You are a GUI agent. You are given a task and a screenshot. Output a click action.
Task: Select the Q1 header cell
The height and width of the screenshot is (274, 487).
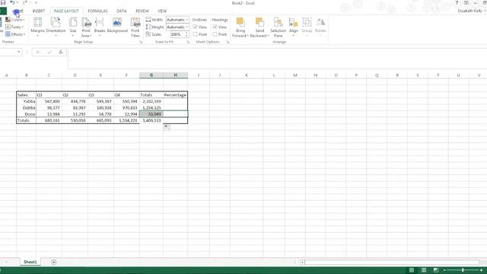pyautogui.click(x=49, y=94)
